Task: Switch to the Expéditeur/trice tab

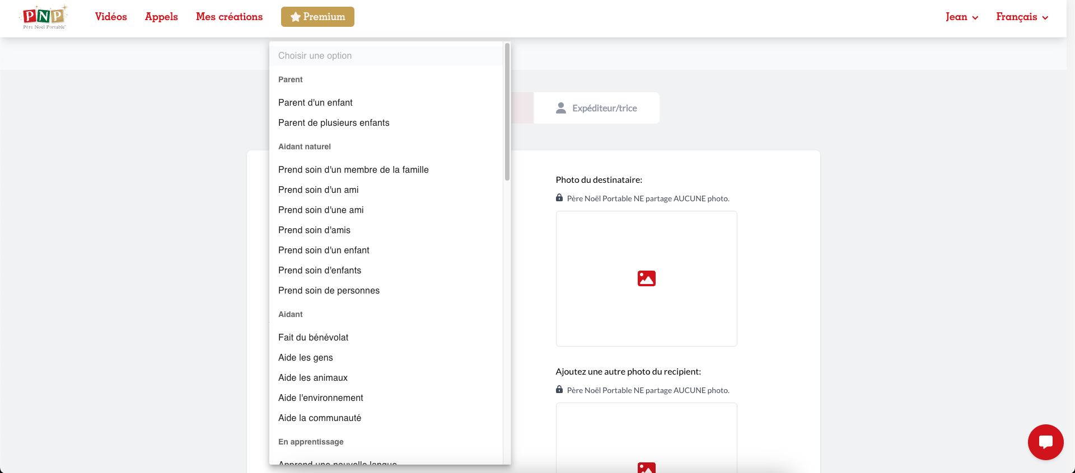Action: click(596, 108)
